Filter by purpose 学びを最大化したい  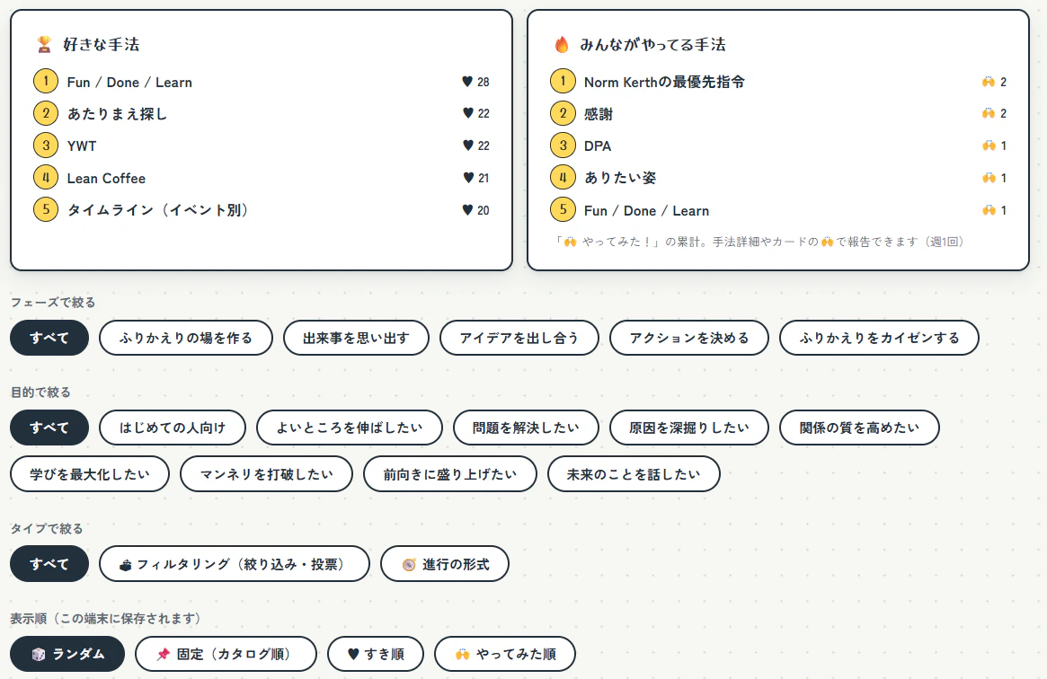click(x=90, y=474)
